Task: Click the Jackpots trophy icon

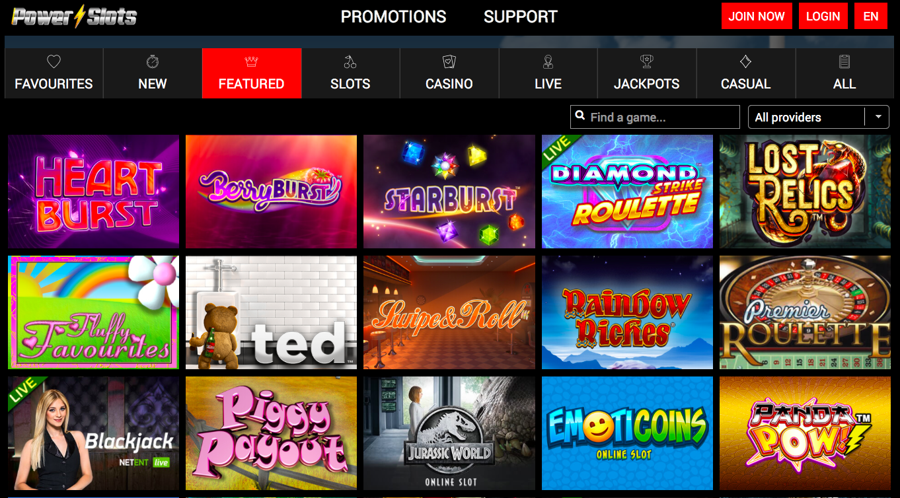Action: coord(647,62)
